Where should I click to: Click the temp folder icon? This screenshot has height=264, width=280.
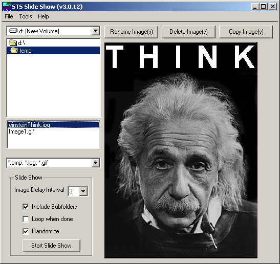pyautogui.click(x=14, y=51)
